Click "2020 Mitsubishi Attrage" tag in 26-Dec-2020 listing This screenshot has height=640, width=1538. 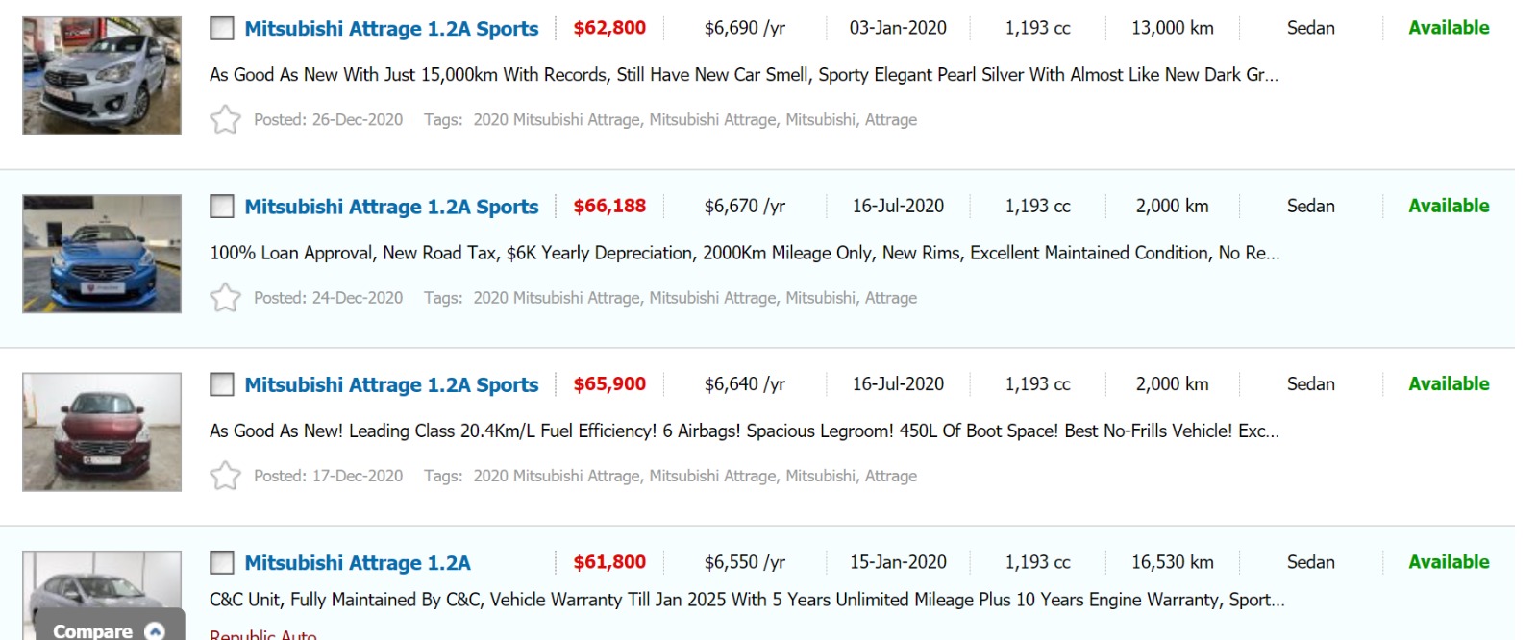point(556,120)
